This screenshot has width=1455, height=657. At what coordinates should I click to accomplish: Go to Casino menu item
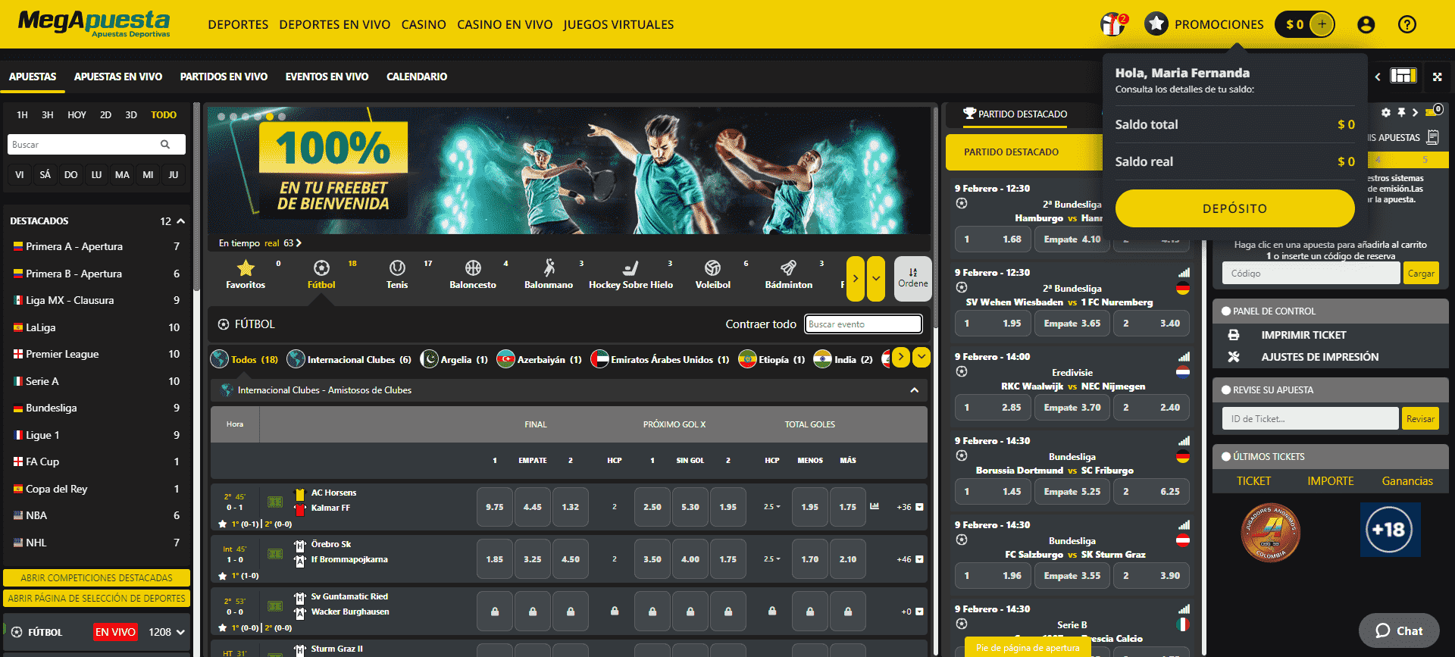[x=424, y=25]
